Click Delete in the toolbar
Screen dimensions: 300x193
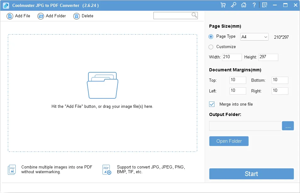(83, 16)
